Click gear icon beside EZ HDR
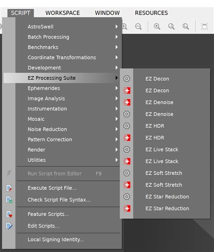This screenshot has width=214, height=252. coord(127,126)
